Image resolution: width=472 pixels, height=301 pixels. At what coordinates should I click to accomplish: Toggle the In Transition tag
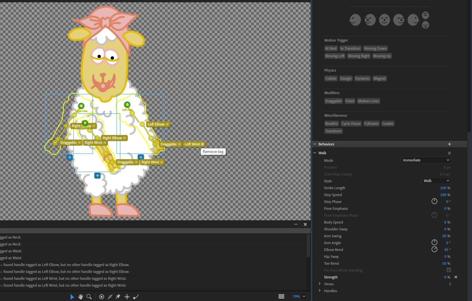tap(350, 48)
